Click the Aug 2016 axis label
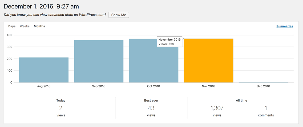Screen dimensions: 303x127 [x=44, y=86]
